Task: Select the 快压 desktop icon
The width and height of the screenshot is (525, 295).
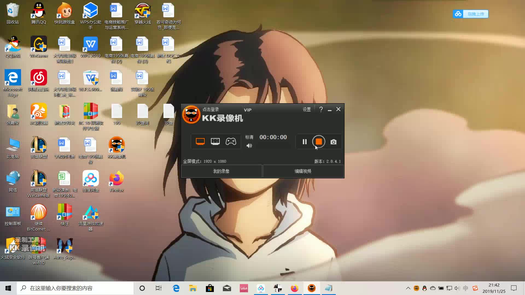Action: (65, 215)
